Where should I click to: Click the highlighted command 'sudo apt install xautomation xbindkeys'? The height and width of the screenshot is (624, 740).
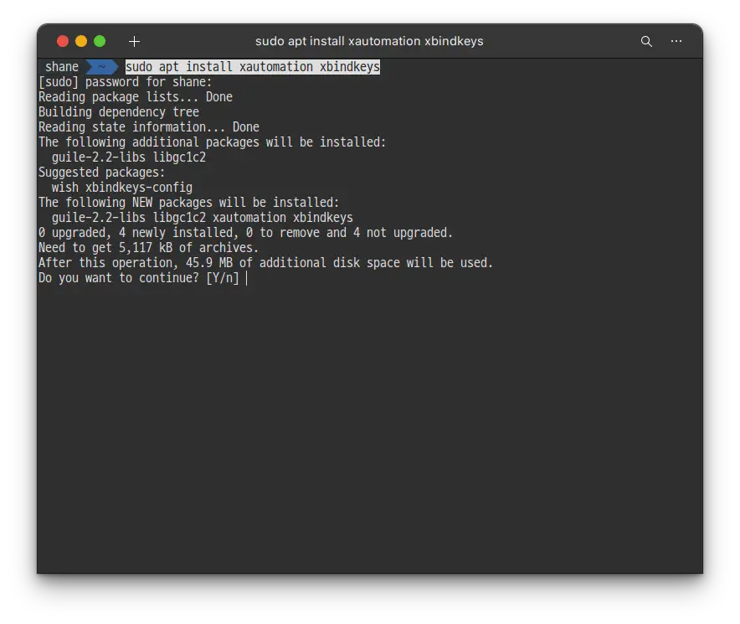pos(253,67)
